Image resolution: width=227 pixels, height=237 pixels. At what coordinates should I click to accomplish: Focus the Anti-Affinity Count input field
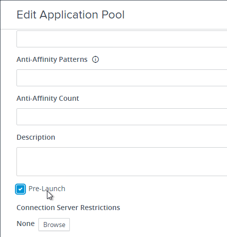122,117
